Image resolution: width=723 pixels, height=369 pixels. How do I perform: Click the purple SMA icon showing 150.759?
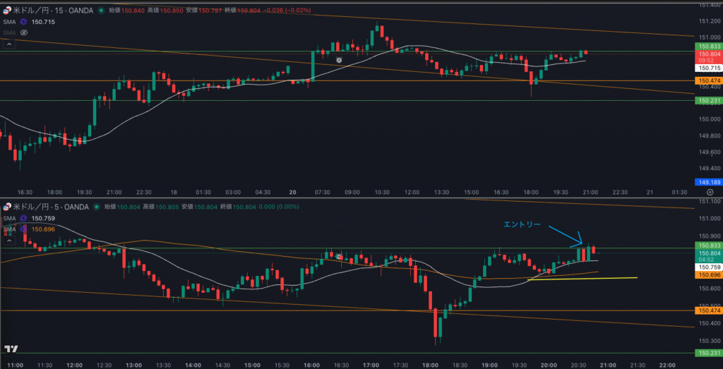click(x=23, y=219)
